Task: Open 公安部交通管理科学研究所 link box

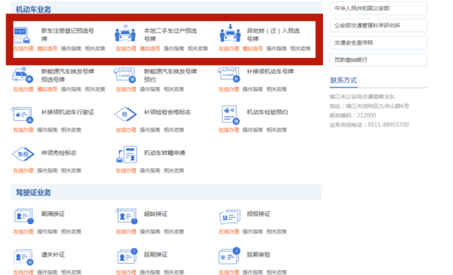Action: pyautogui.click(x=378, y=25)
